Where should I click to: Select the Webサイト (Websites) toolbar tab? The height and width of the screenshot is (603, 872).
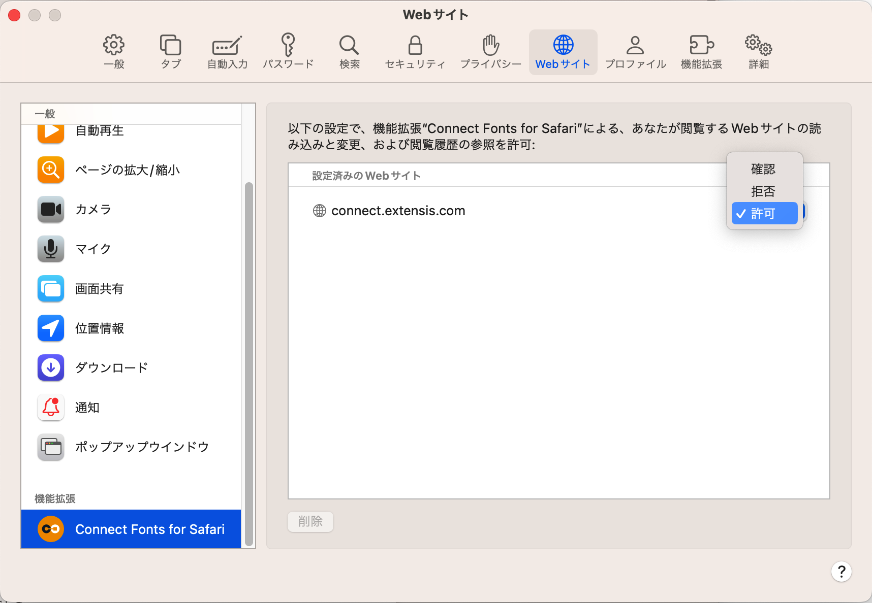click(x=563, y=52)
